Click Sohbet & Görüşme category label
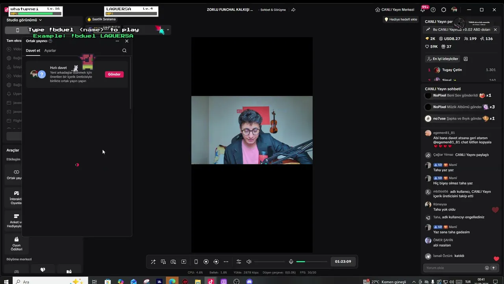The height and width of the screenshot is (284, 504). click(273, 9)
